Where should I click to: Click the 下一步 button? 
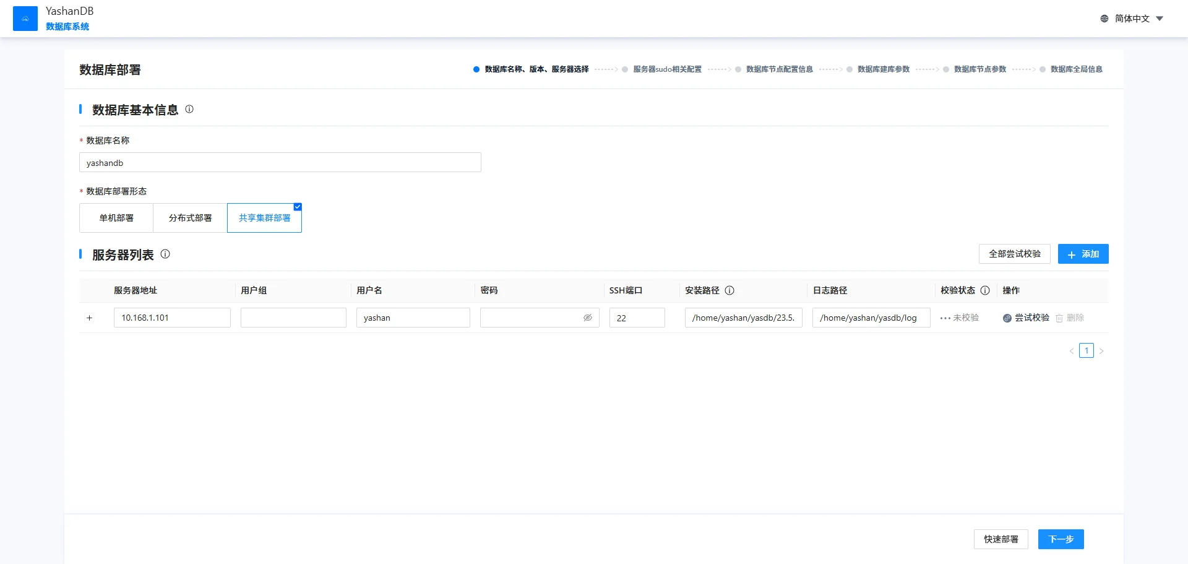point(1061,539)
